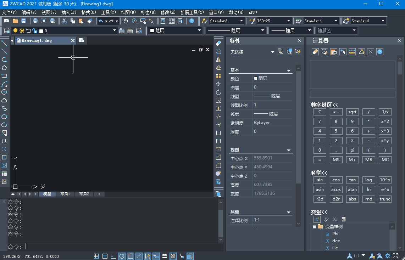The image size is (405, 260).
Task: Click the realtime zoom icon
Action: pos(134,21)
